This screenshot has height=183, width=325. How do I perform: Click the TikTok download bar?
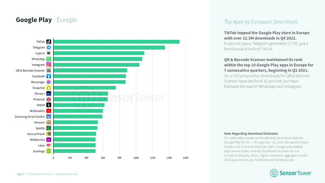coord(117,42)
